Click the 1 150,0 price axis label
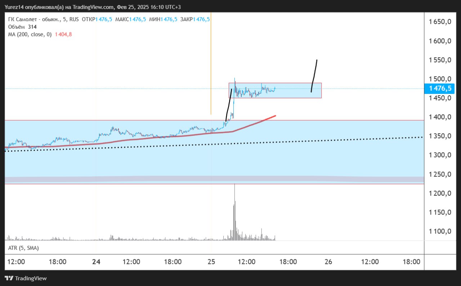 click(440, 213)
